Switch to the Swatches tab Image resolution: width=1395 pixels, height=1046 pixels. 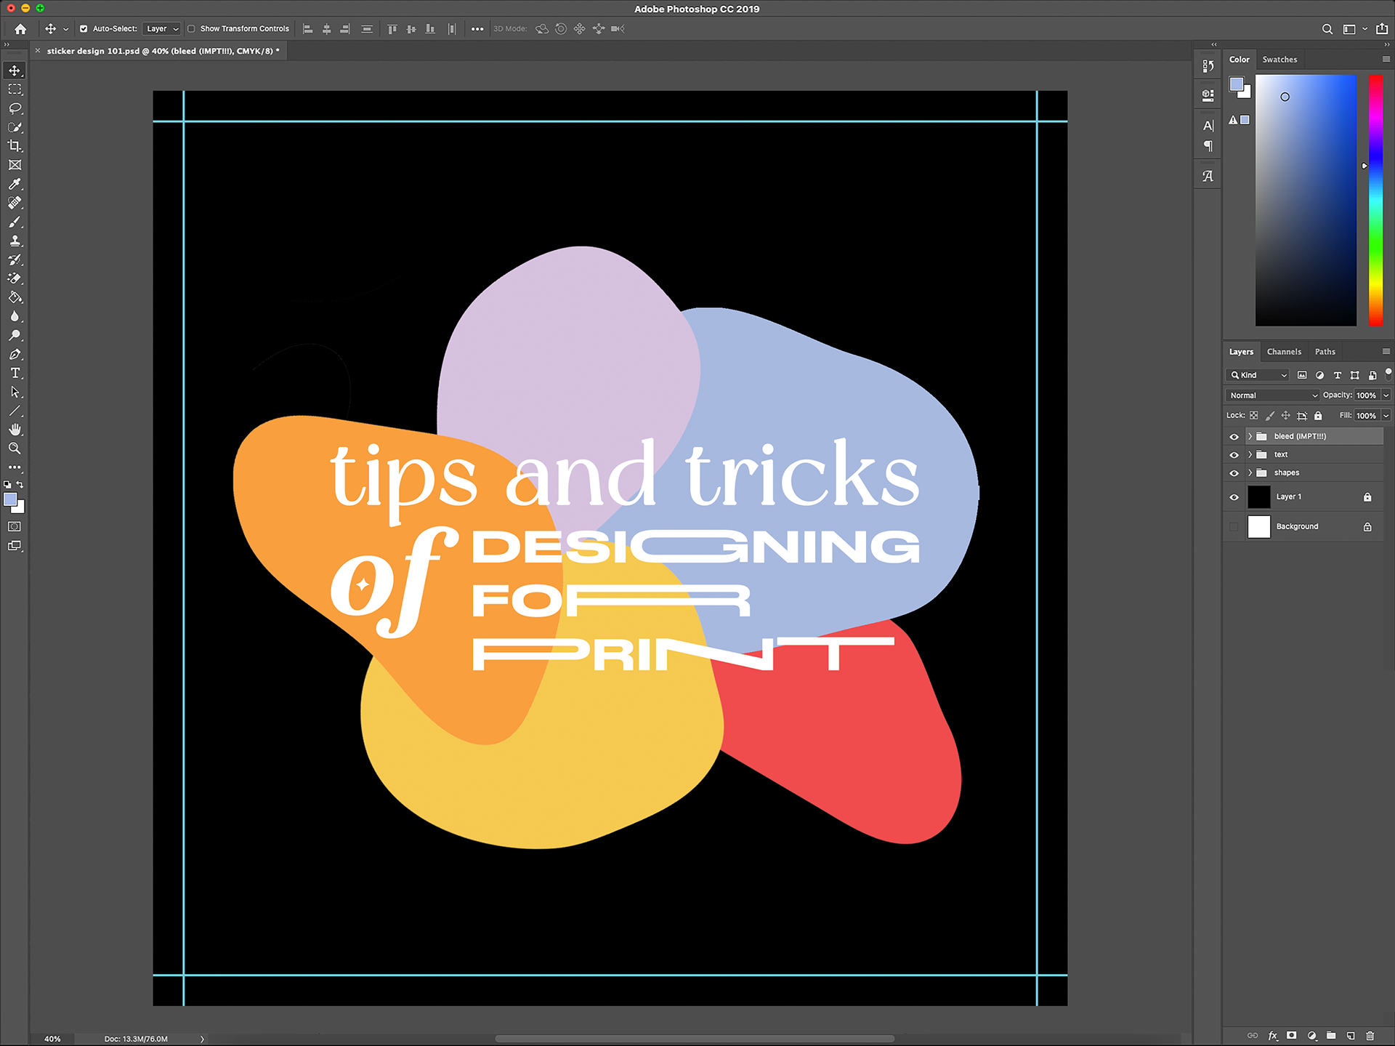click(x=1279, y=60)
